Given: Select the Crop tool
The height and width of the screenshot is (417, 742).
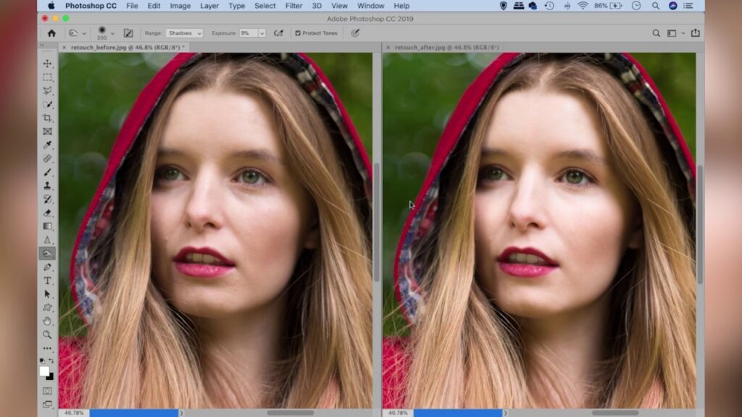Looking at the screenshot, I should click(47, 118).
